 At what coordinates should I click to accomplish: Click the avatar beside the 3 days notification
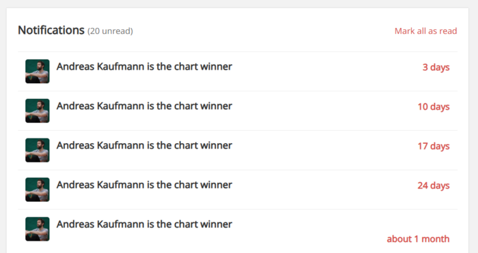(x=37, y=71)
